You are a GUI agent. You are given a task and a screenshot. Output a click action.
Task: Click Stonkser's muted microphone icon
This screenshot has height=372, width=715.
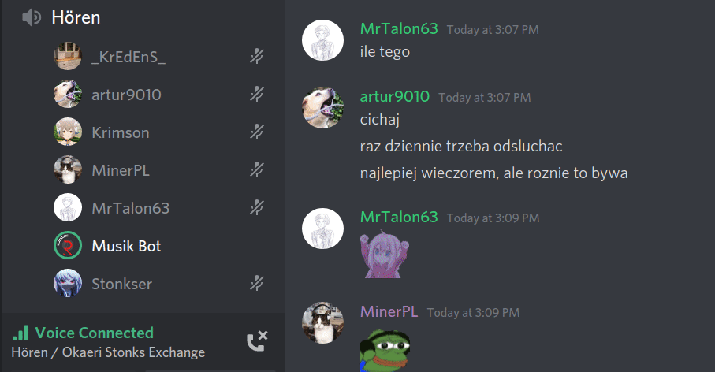[x=257, y=284]
